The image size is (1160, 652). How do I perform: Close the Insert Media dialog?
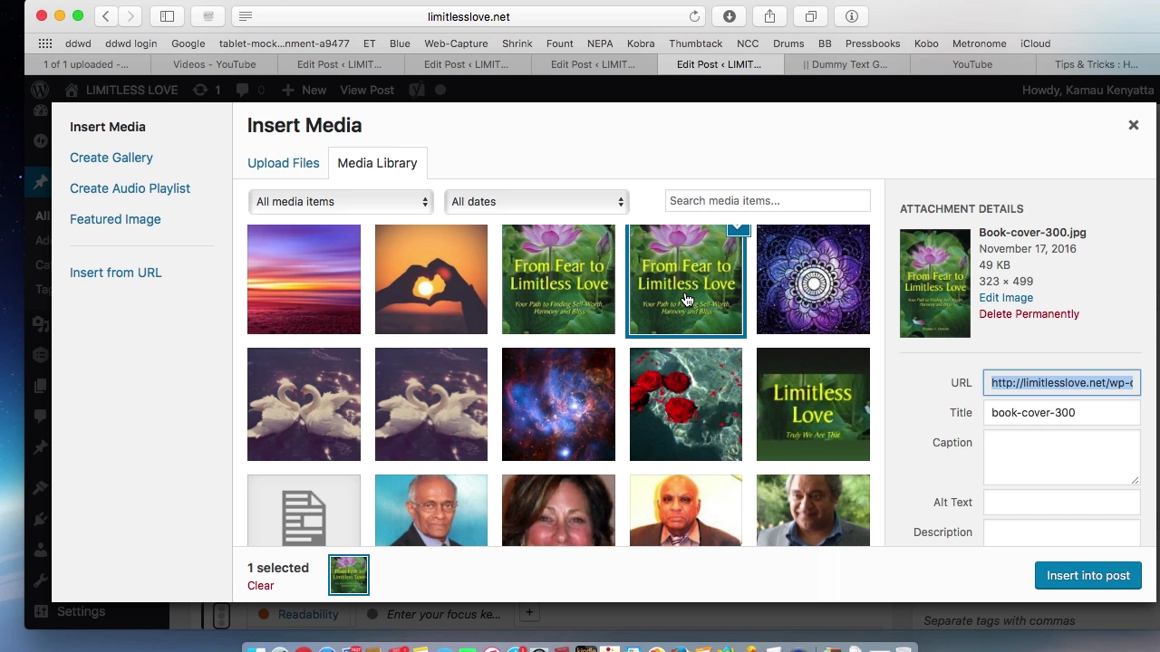pos(1133,125)
